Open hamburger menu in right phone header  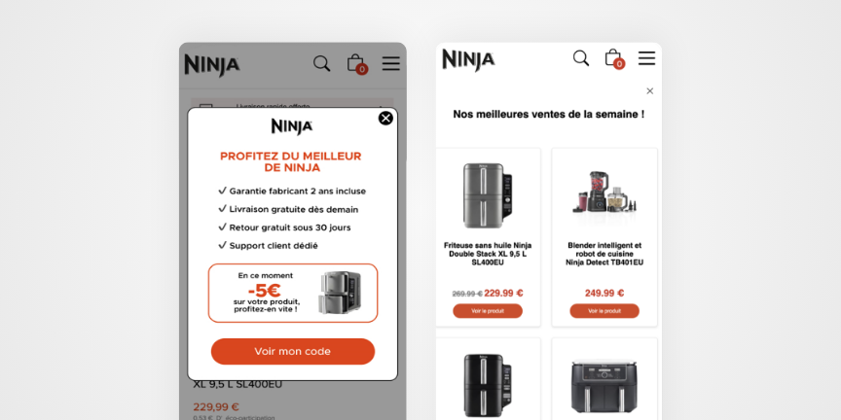coord(647,58)
